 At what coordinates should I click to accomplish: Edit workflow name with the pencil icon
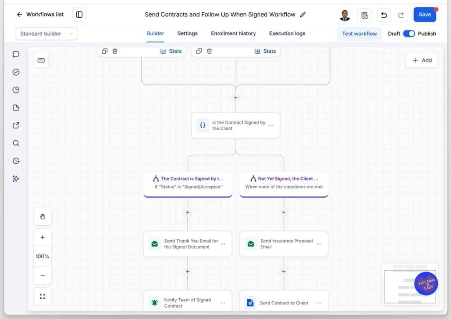303,15
